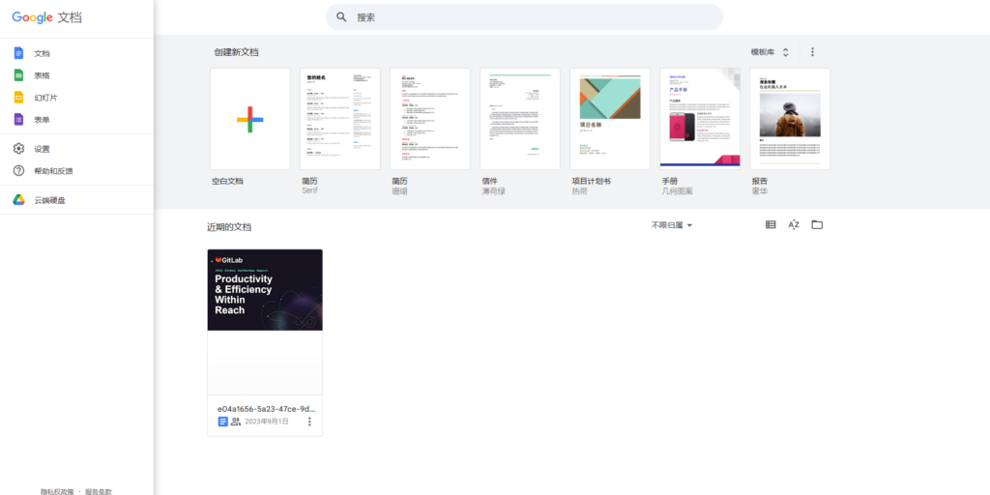Open the 不限归属 owner filter dropdown
The width and height of the screenshot is (990, 495).
click(x=672, y=225)
